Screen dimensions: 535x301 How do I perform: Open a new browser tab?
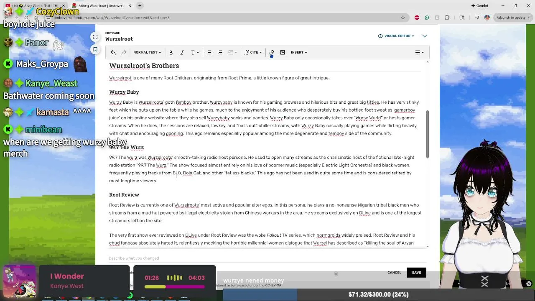tap(140, 5)
